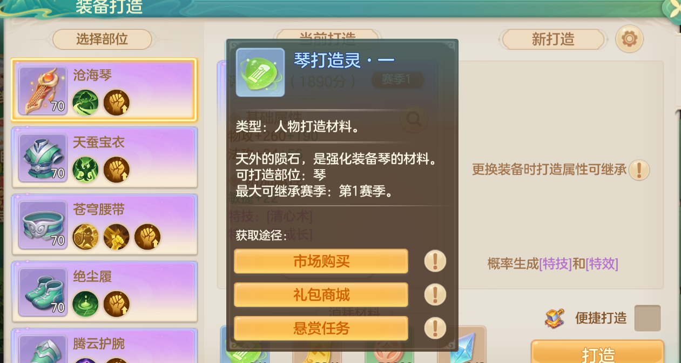Viewport: 681px width, 363px height.
Task: Click the info icon next to 礼包商城
Action: tap(435, 295)
